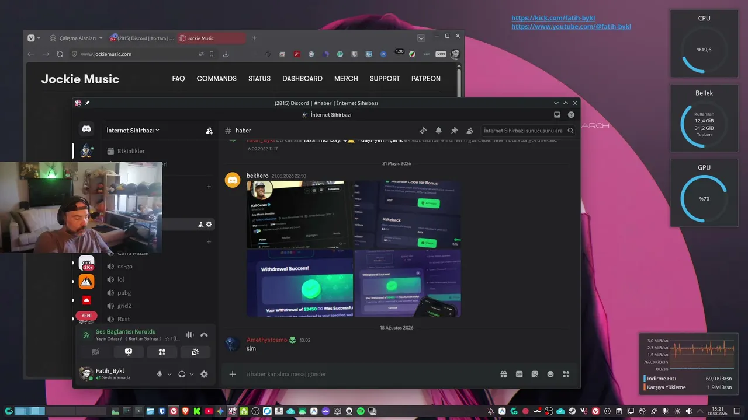This screenshot has height=420, width=748.
Task: Open a new browser tab
Action: [254, 38]
